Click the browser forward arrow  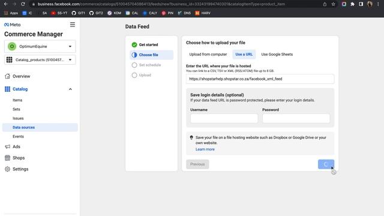pos(14,4)
